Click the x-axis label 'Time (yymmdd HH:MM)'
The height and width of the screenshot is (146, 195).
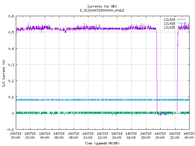pos(102,143)
